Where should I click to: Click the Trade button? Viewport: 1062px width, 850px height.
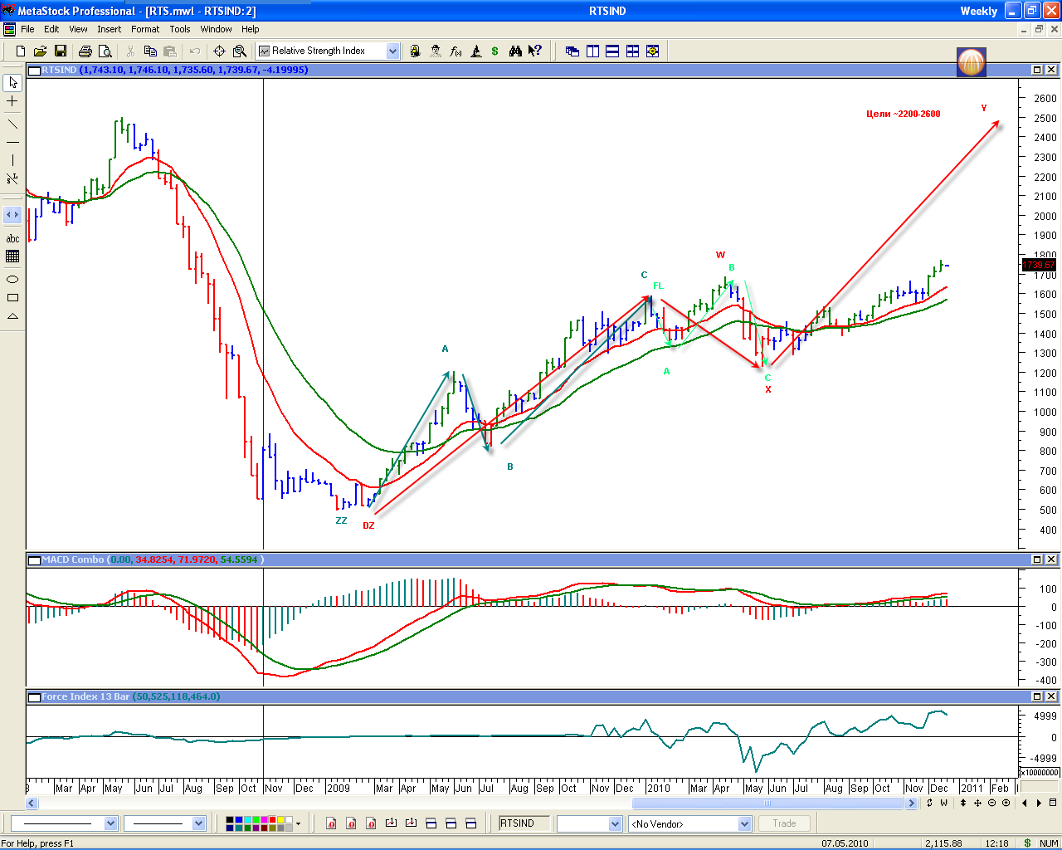(x=784, y=823)
